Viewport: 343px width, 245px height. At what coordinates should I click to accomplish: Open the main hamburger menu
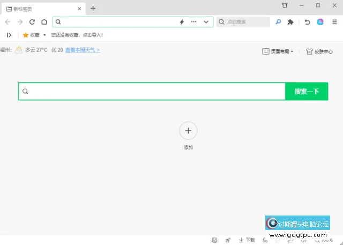coord(334,22)
